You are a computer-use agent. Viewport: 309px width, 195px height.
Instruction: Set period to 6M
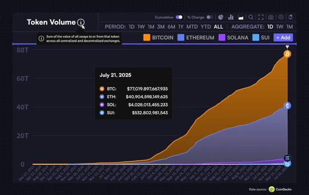pyautogui.click(x=171, y=27)
